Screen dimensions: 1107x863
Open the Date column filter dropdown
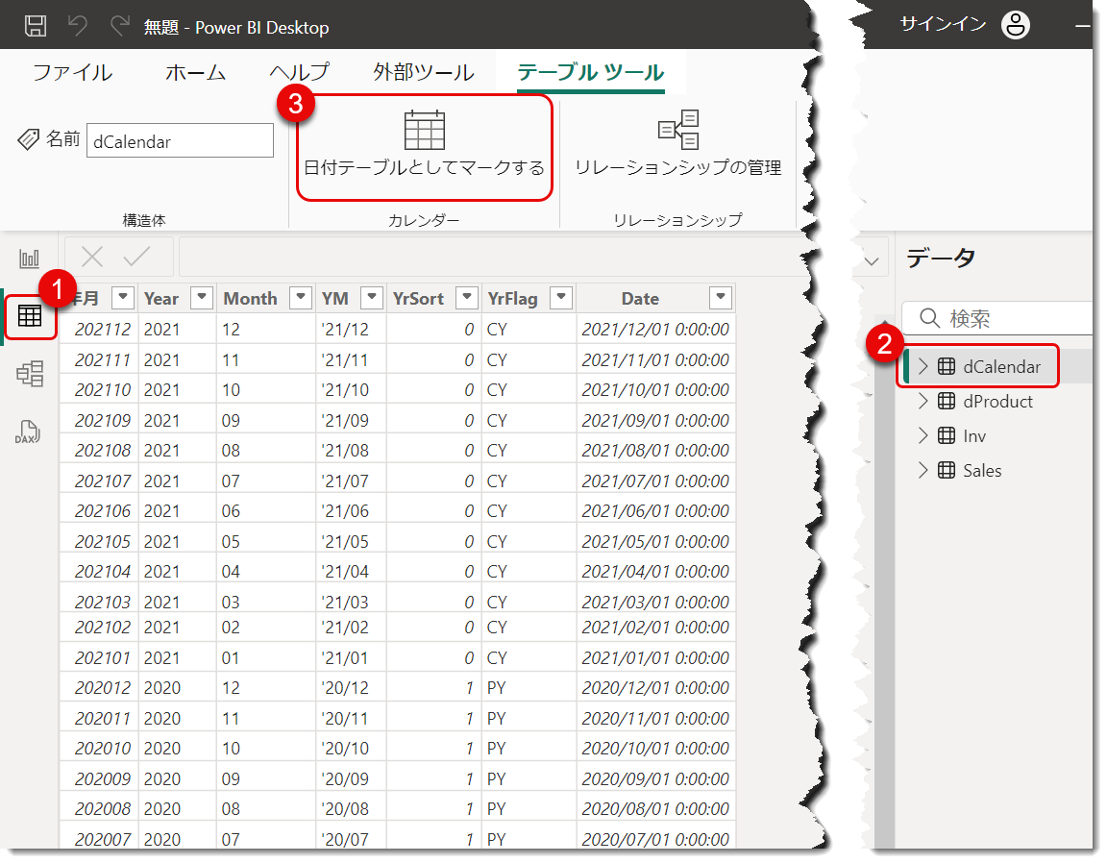tap(720, 297)
